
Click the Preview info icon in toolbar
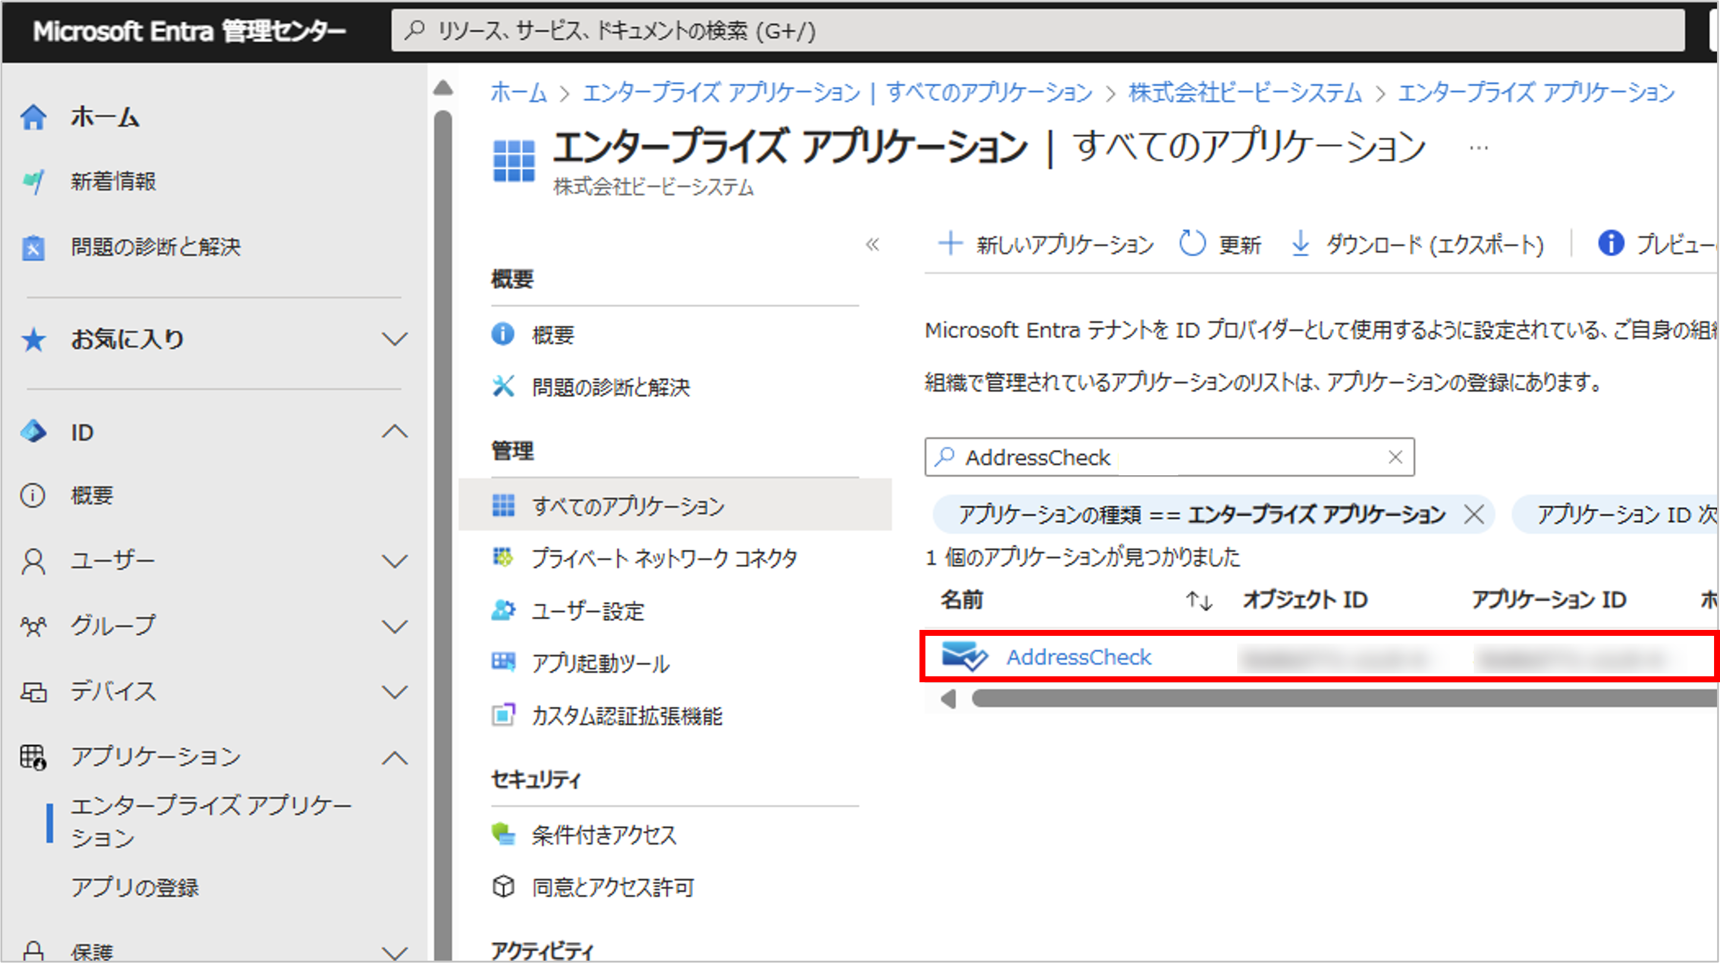tap(1611, 244)
